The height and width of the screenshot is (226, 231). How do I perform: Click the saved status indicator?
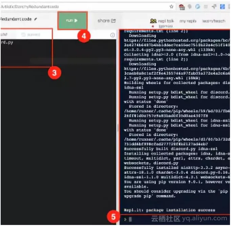(x=31, y=35)
